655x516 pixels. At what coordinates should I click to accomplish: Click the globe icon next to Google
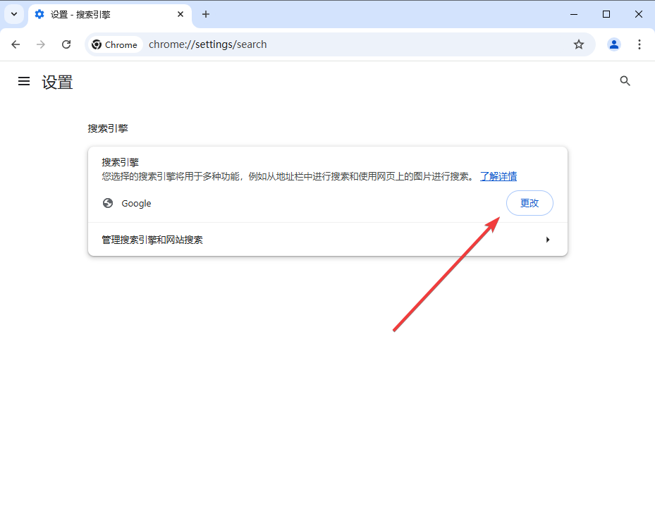tap(107, 203)
